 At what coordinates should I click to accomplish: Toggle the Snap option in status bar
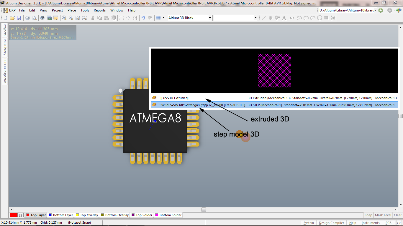(368, 215)
